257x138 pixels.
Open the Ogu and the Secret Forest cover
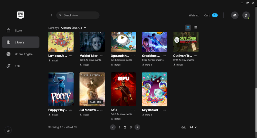123,42
